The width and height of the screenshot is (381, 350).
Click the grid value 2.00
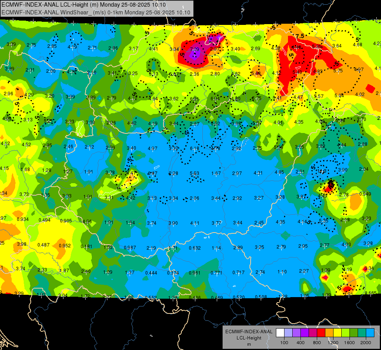pos(51,71)
